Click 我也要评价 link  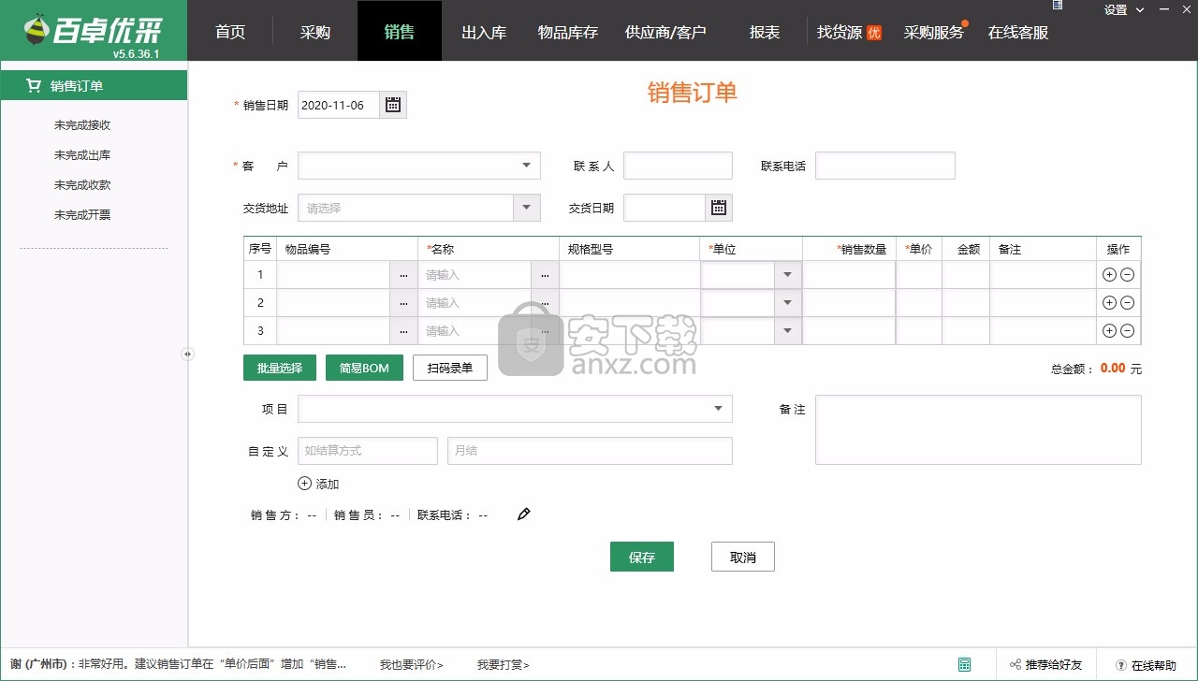(411, 665)
